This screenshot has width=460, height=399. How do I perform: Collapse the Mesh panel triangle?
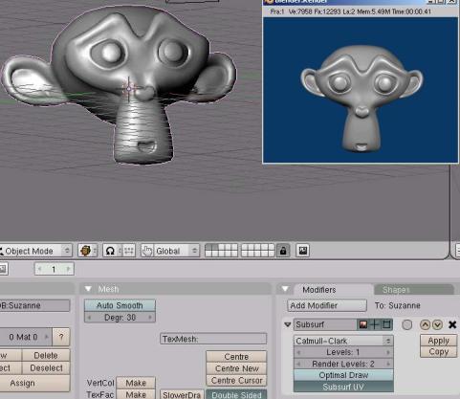tap(88, 289)
